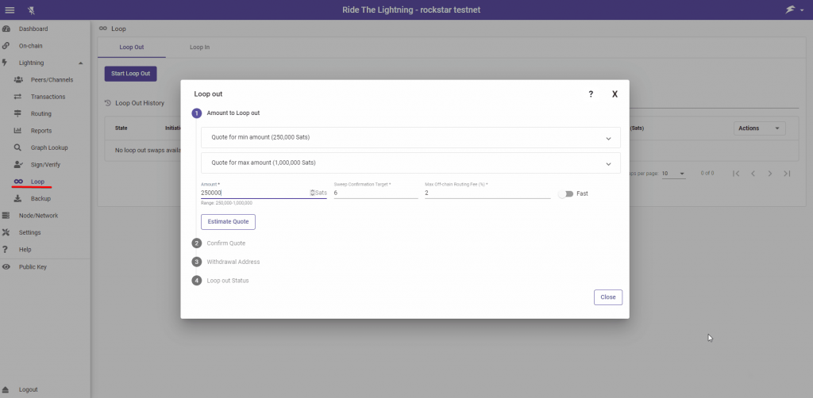The height and width of the screenshot is (398, 813).
Task: Open the Dashboard sidebar icon
Action: [6, 29]
